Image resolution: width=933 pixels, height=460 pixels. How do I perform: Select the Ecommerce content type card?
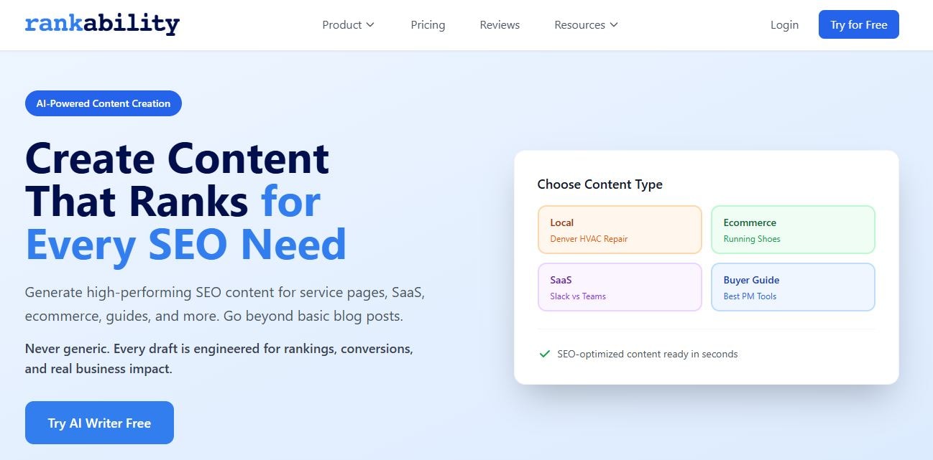click(x=792, y=230)
